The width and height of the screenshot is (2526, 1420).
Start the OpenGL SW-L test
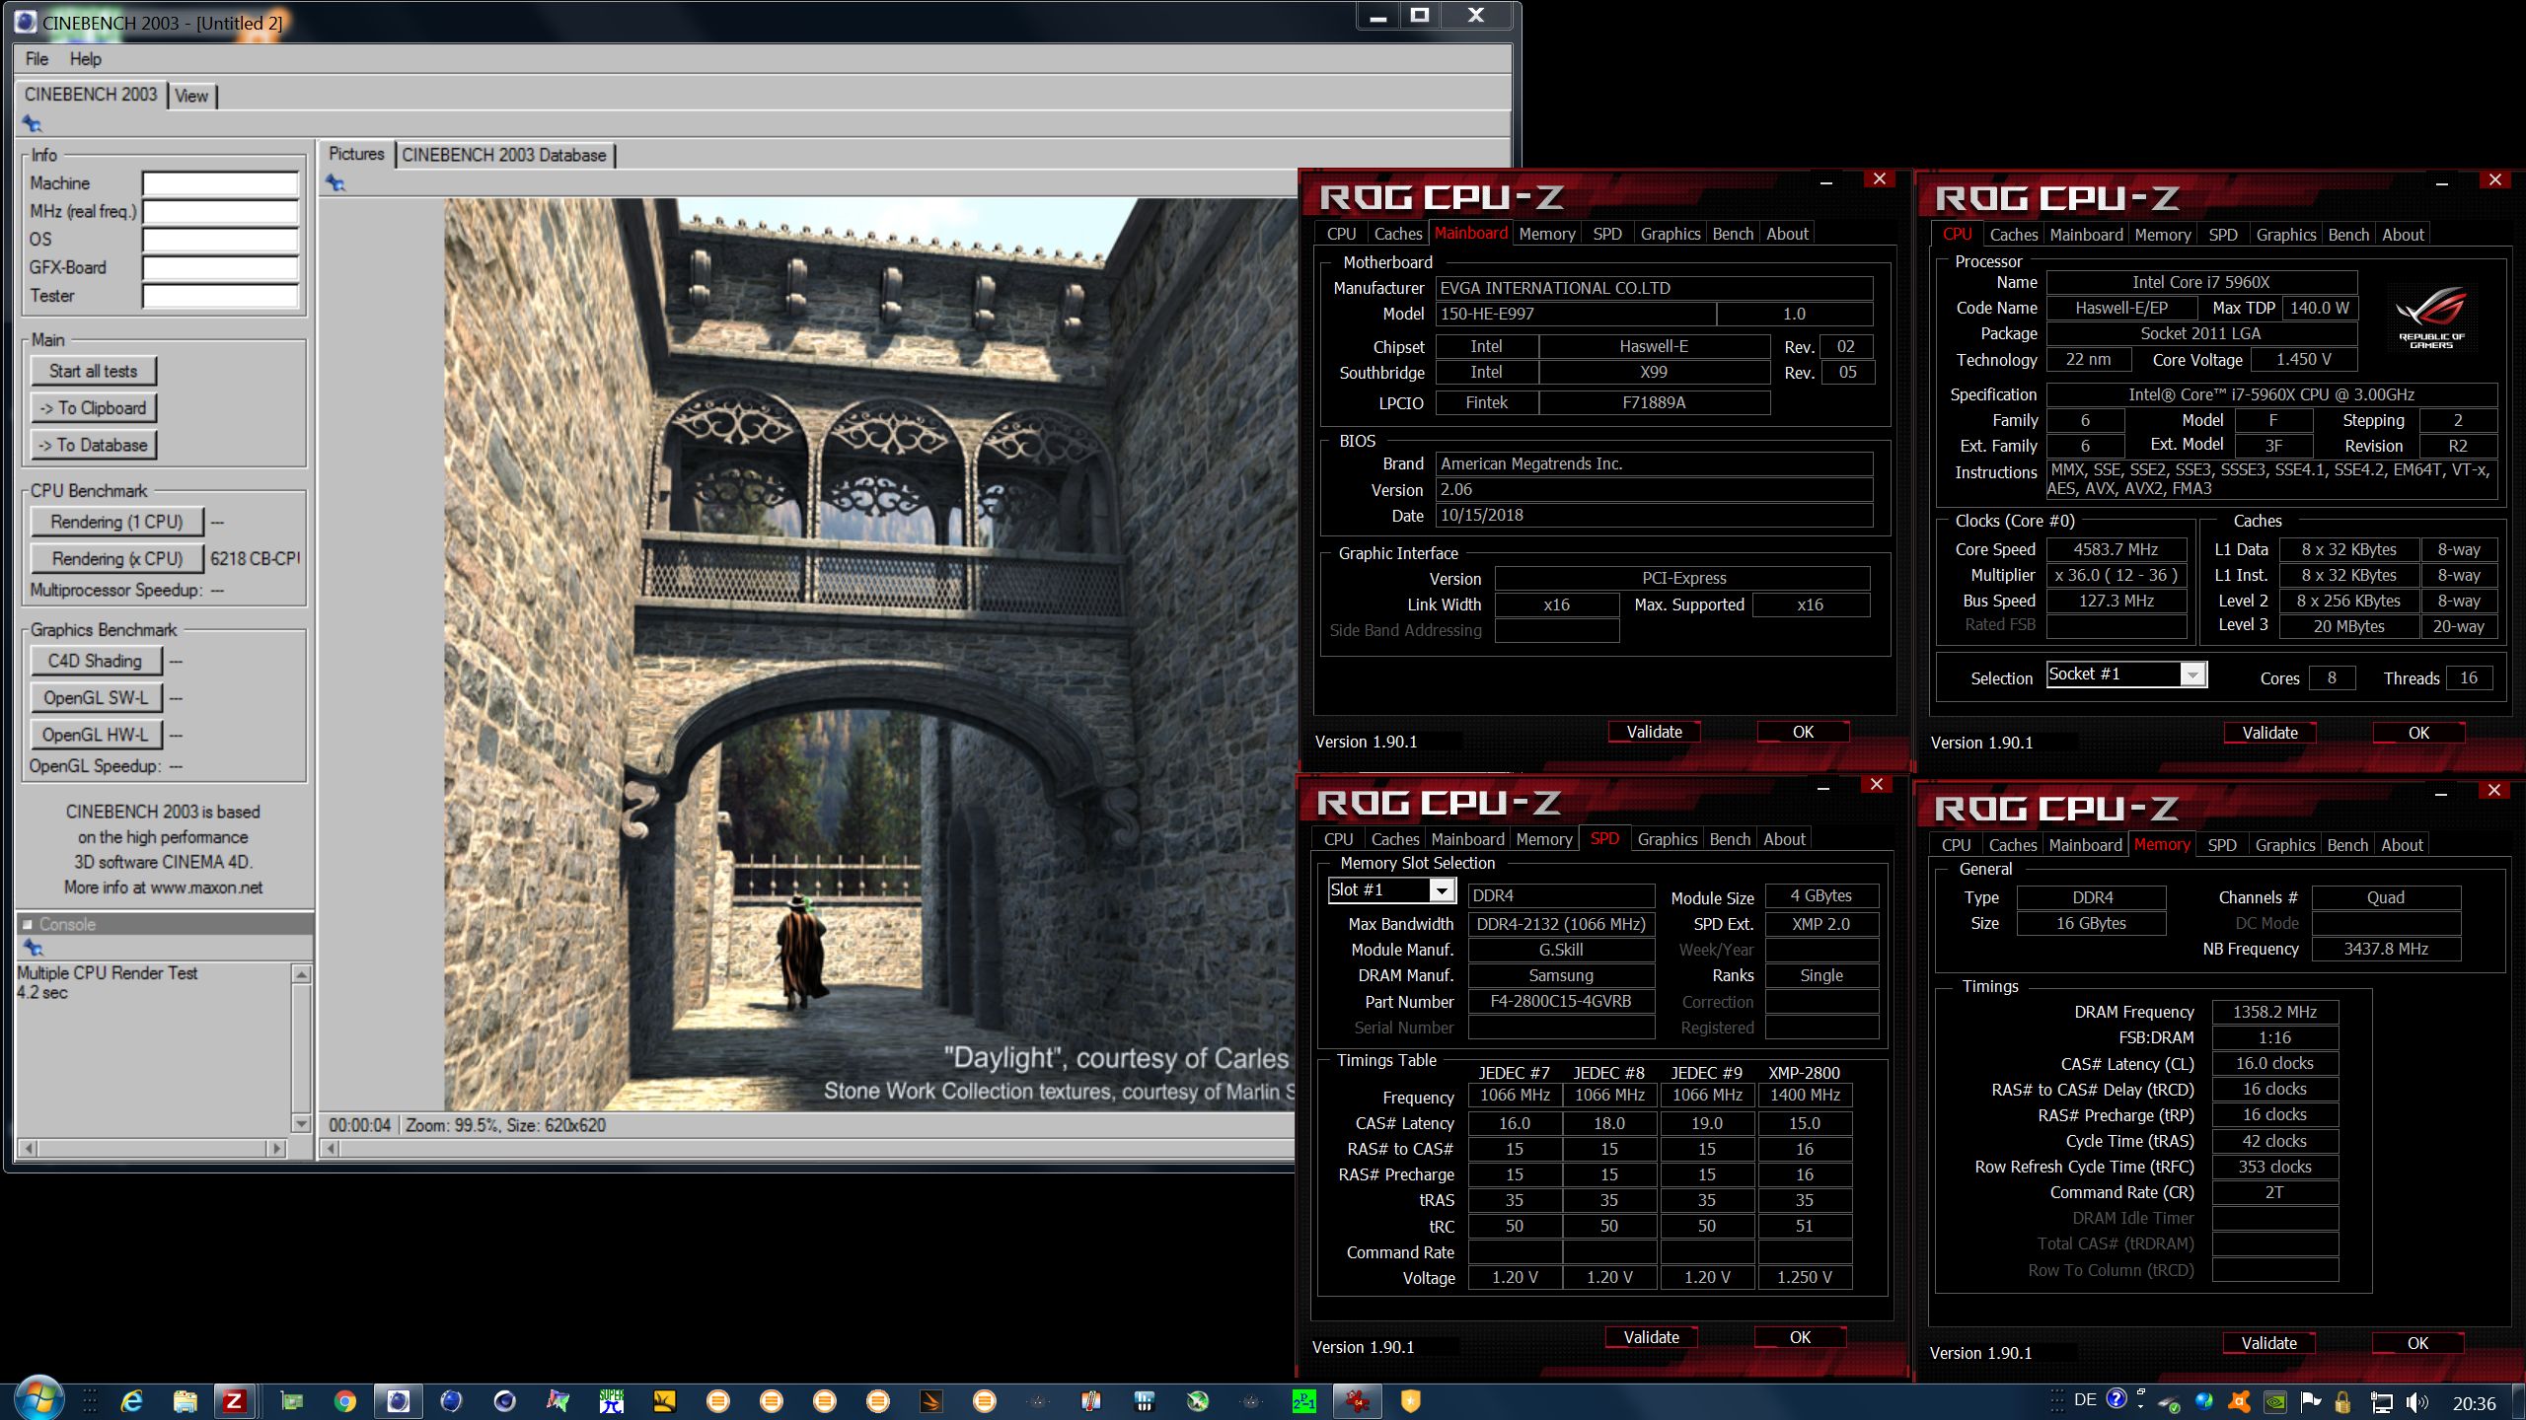(95, 698)
